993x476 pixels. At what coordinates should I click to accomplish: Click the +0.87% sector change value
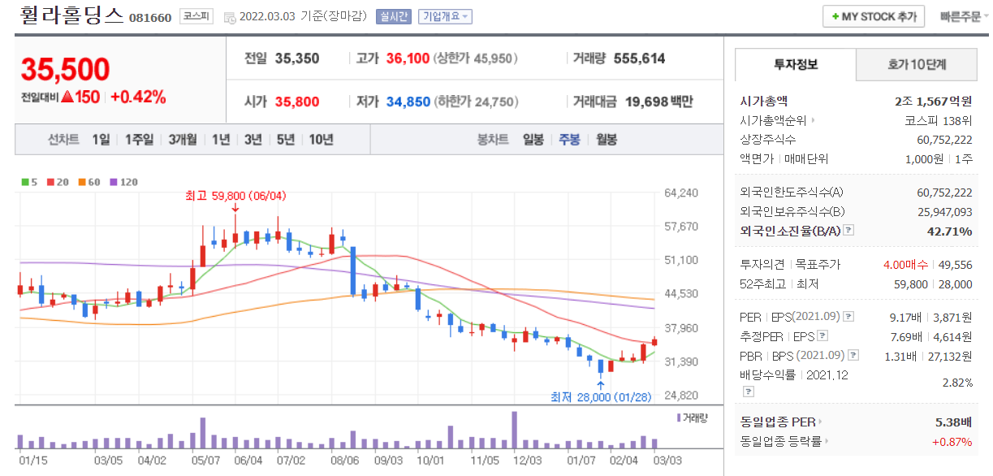pos(952,441)
